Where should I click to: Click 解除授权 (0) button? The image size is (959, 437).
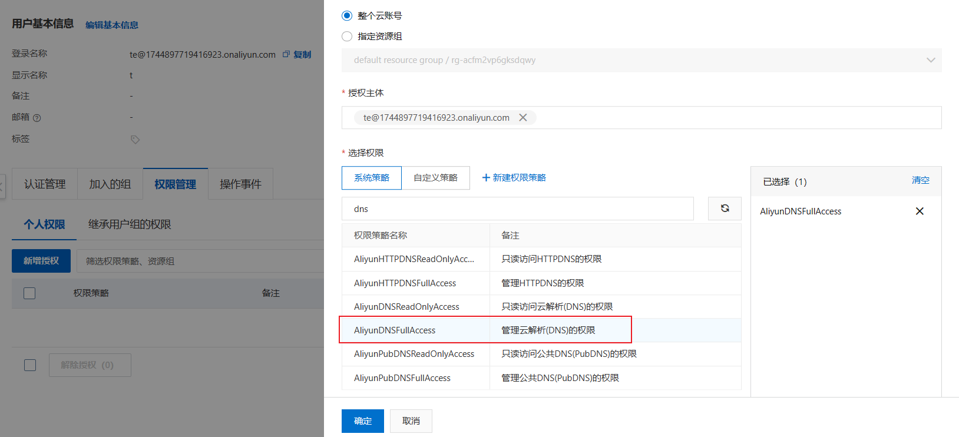90,365
